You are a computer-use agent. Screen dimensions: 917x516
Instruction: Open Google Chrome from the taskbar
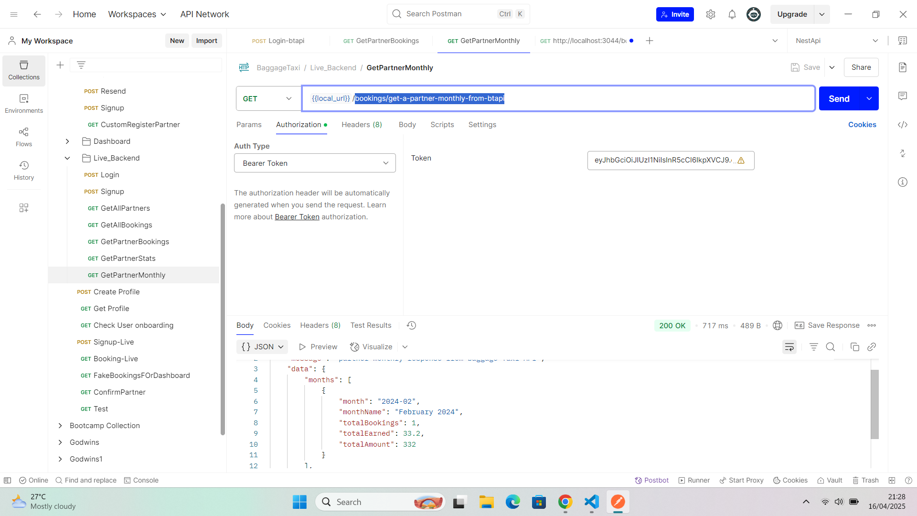565,502
